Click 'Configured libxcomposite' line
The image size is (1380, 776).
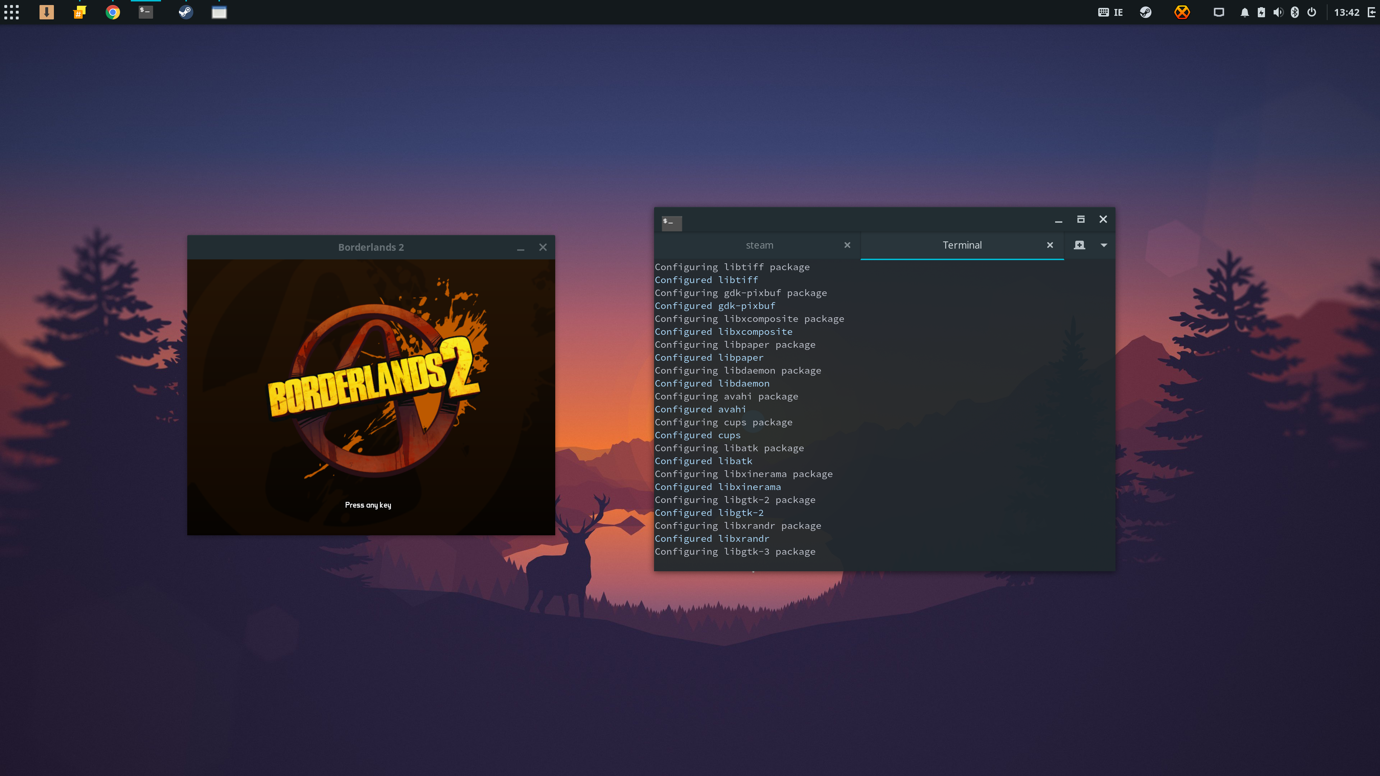(x=723, y=332)
